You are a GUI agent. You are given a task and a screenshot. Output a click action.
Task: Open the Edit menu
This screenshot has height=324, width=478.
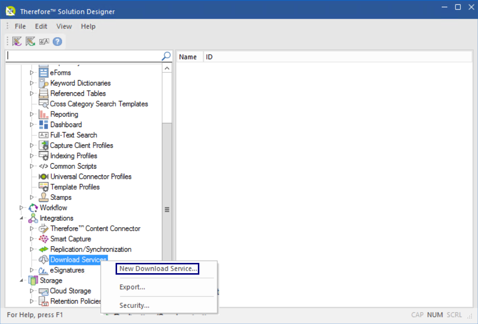(41, 26)
